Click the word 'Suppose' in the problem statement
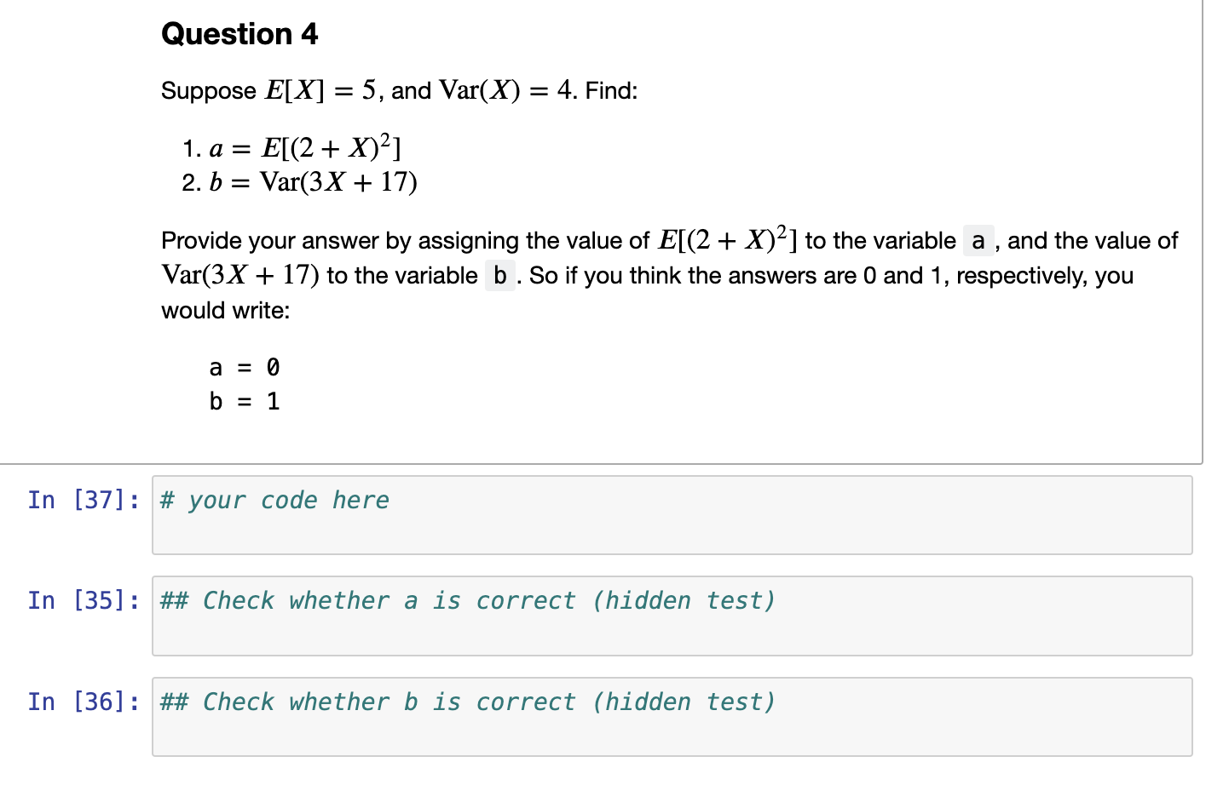The image size is (1229, 785). [209, 91]
